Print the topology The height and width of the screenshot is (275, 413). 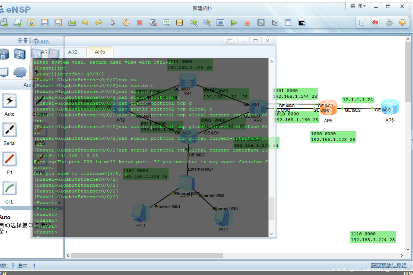pos(72,23)
